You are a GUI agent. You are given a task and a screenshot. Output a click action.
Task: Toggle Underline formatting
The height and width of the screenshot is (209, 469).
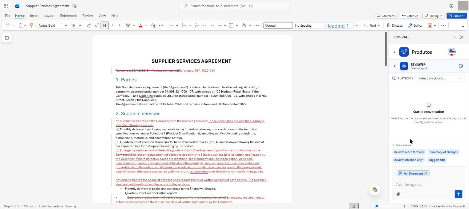coord(120,25)
